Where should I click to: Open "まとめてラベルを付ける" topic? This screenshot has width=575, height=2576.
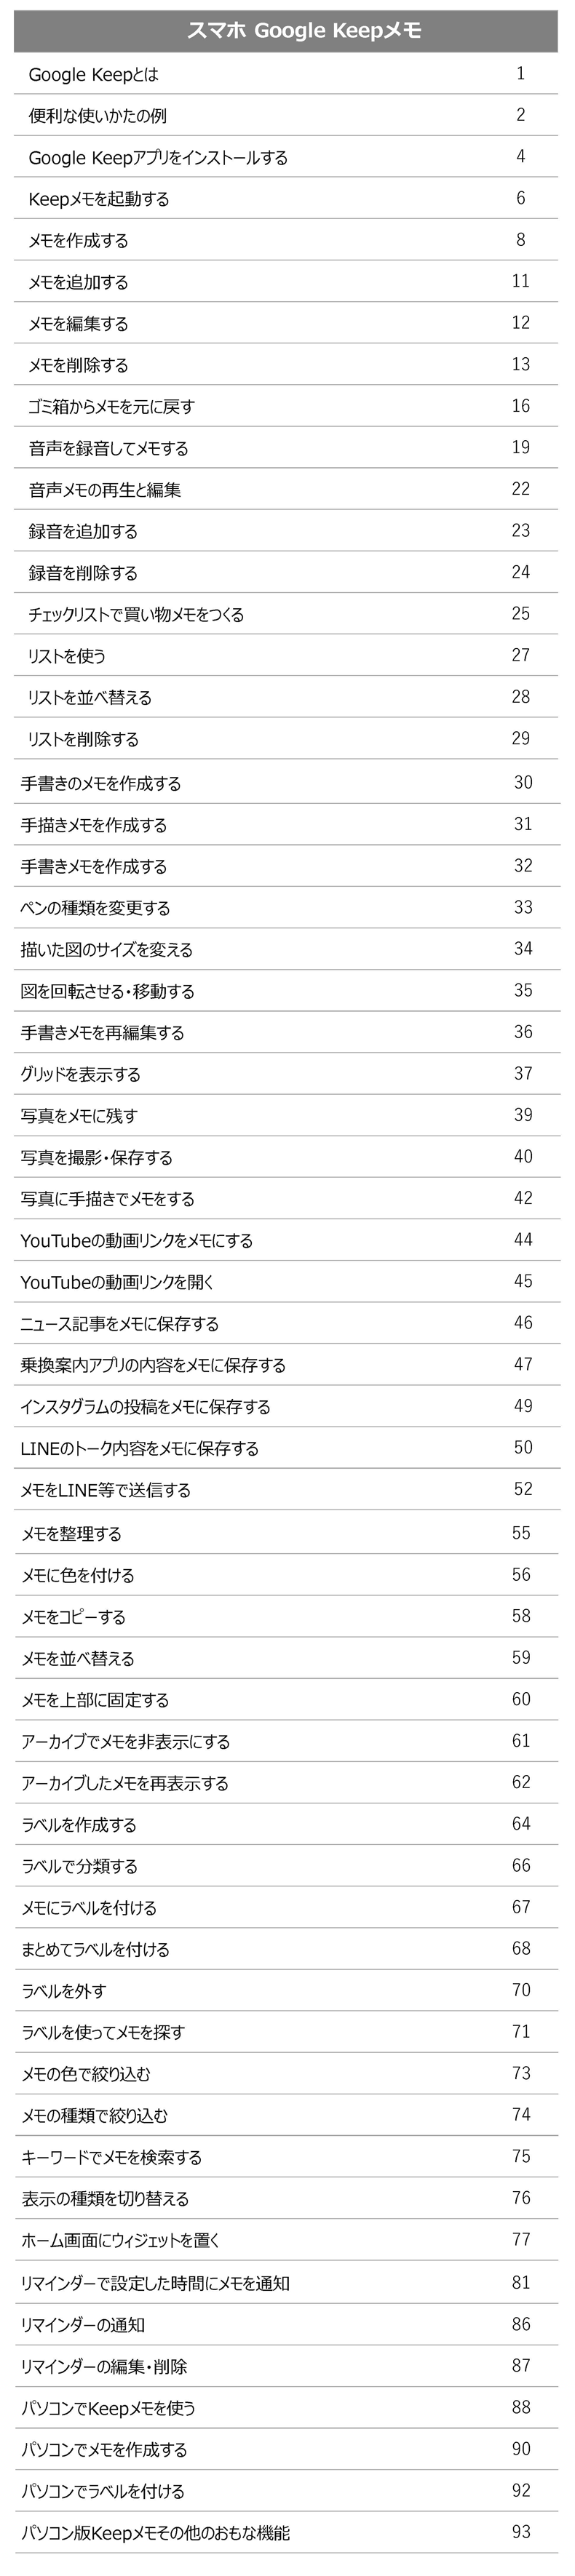(x=96, y=1949)
